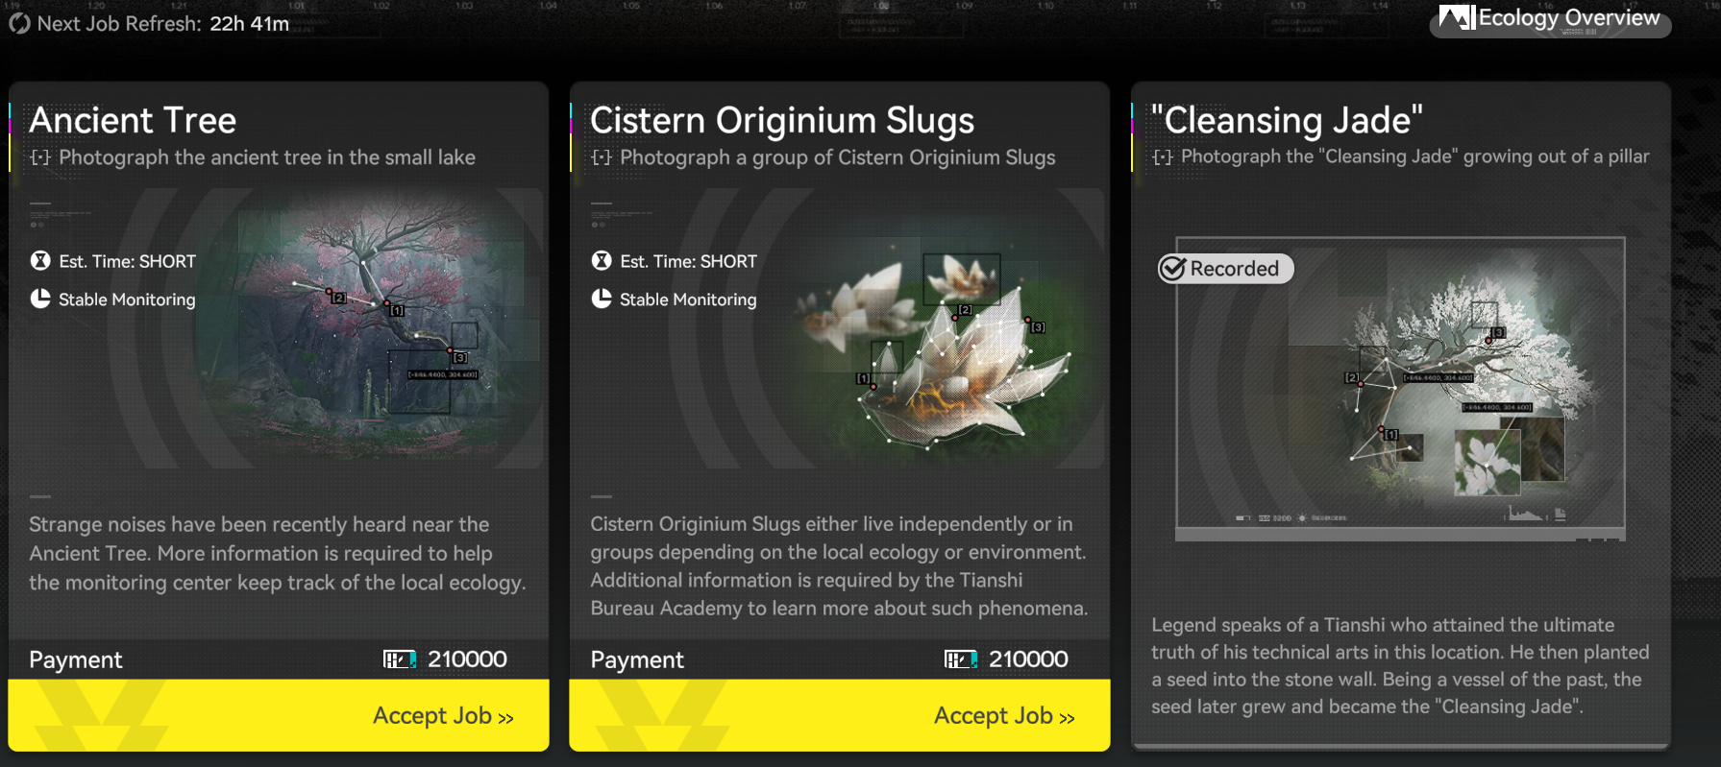Click the bracket icon beside ancient tree objective

(40, 157)
